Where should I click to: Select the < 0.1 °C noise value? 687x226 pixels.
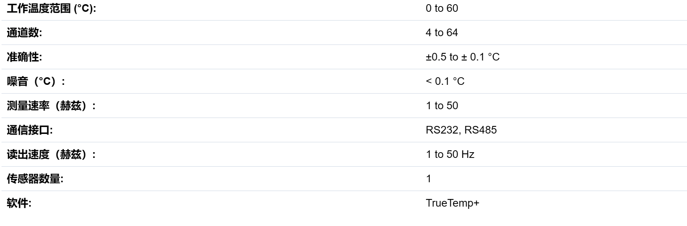tap(445, 81)
